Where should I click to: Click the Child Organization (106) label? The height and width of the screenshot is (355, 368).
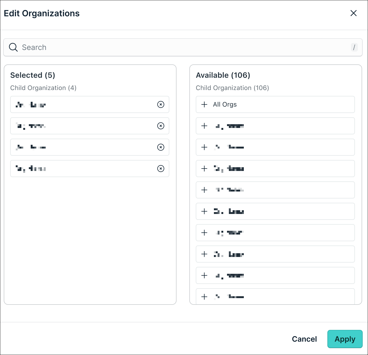click(232, 88)
